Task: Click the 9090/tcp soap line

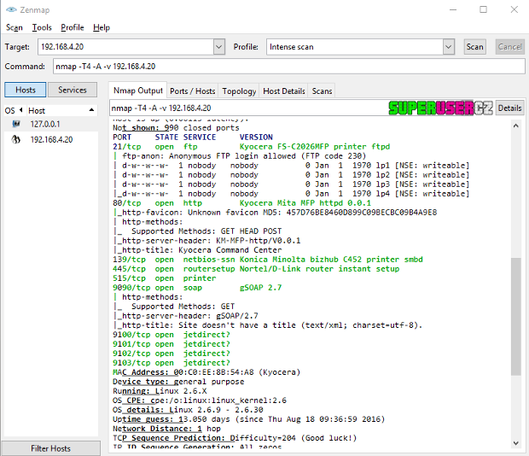Action: 197,288
